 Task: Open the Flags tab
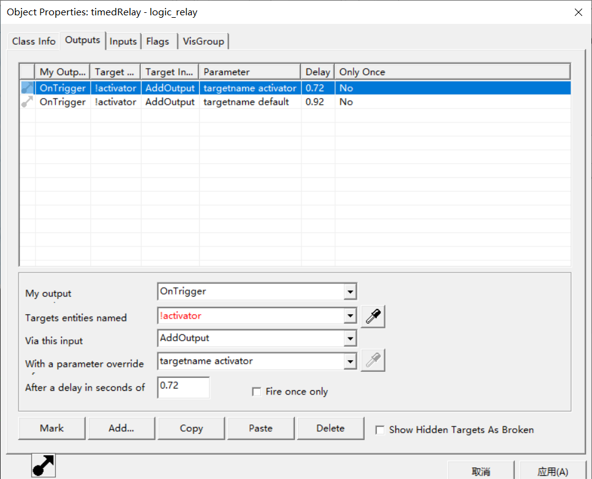[158, 41]
